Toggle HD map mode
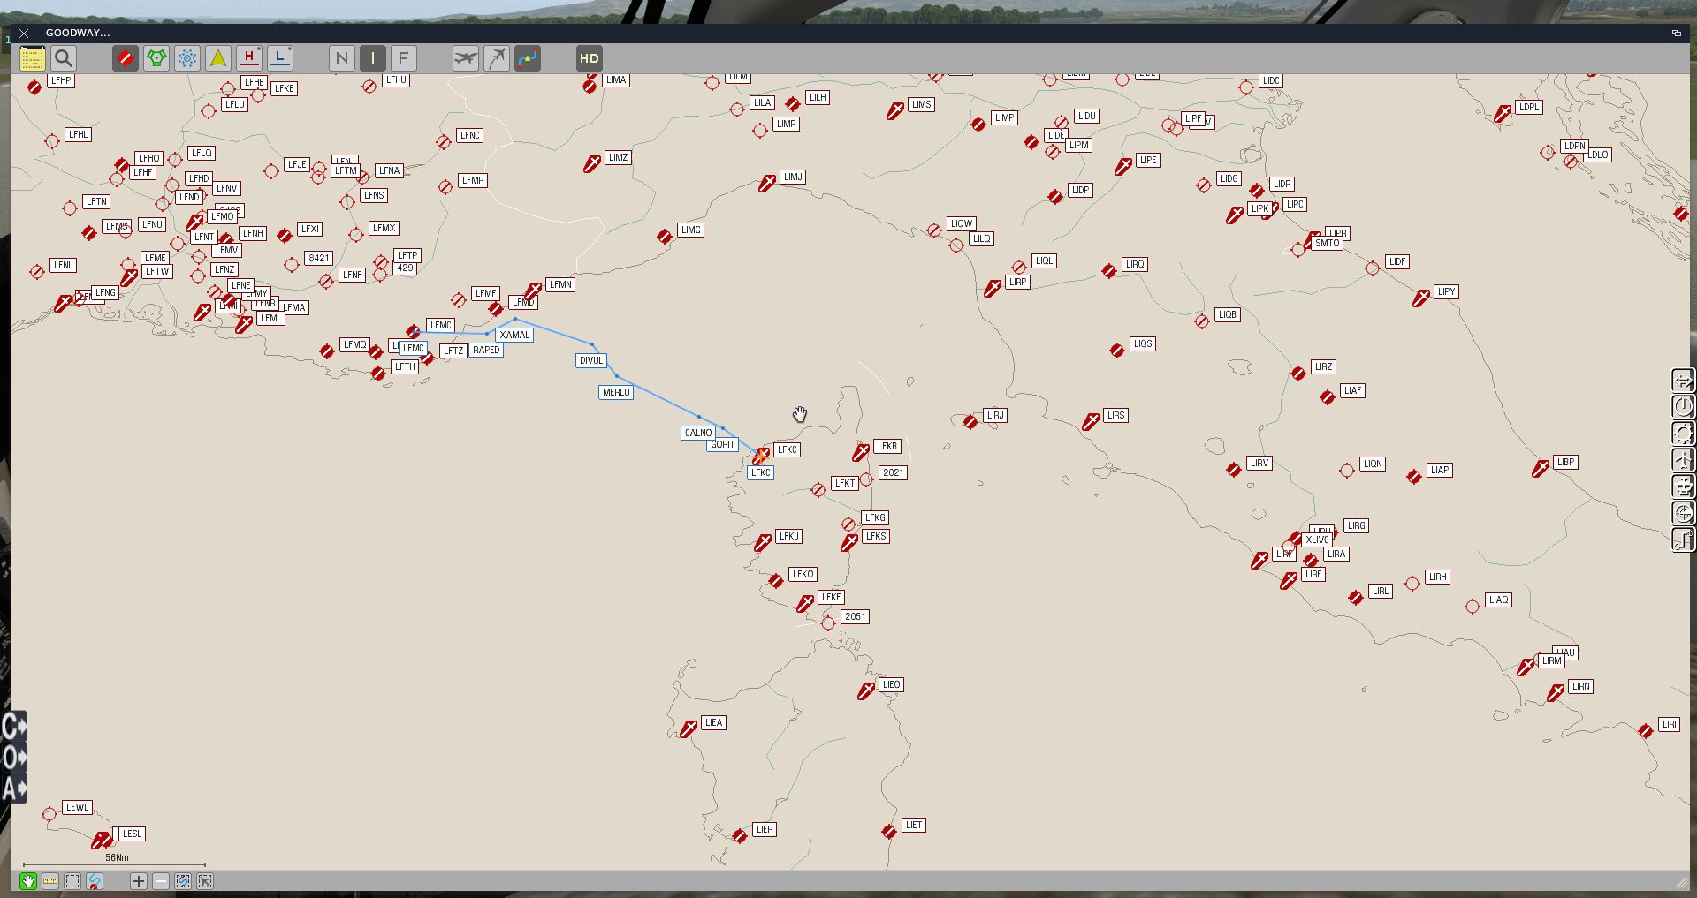 point(590,59)
